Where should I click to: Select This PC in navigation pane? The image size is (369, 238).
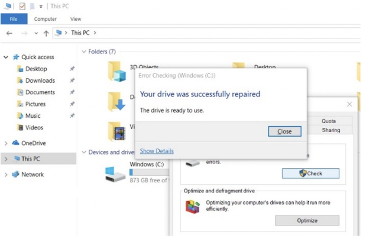click(x=31, y=159)
